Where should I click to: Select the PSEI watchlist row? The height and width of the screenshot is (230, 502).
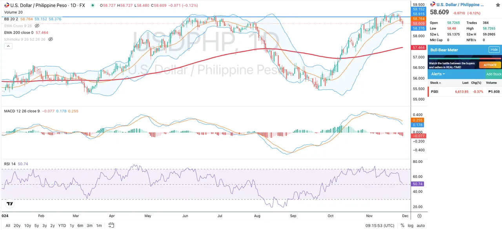click(x=465, y=92)
